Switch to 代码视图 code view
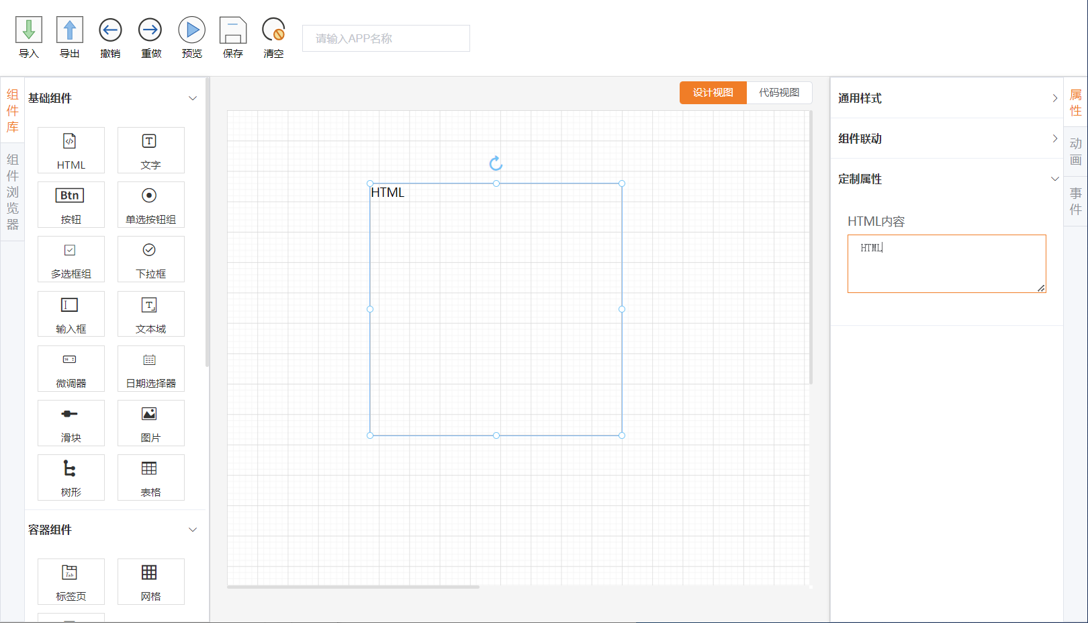This screenshot has height=623, width=1088. 779,93
